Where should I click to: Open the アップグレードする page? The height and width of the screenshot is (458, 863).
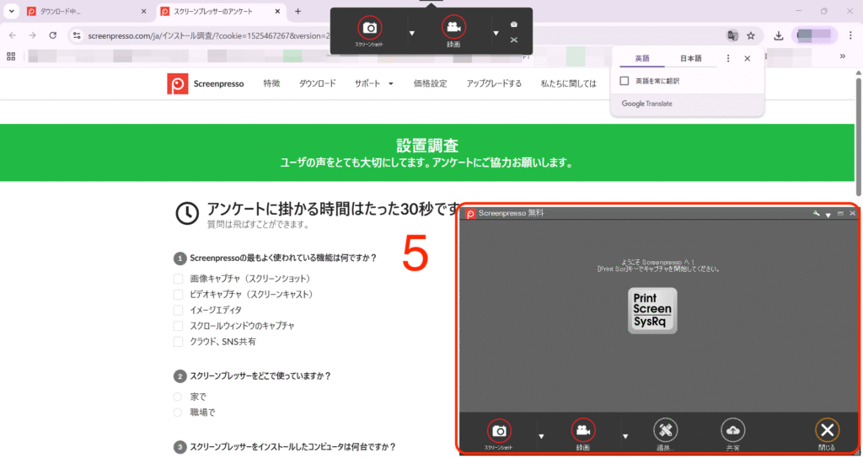[x=494, y=83]
